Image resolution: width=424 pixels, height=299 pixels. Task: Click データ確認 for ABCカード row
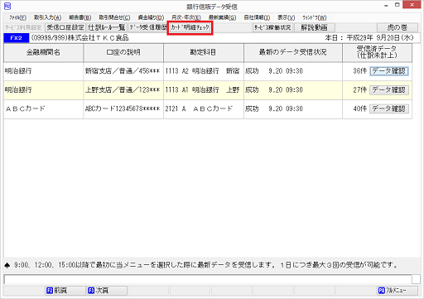pos(389,109)
